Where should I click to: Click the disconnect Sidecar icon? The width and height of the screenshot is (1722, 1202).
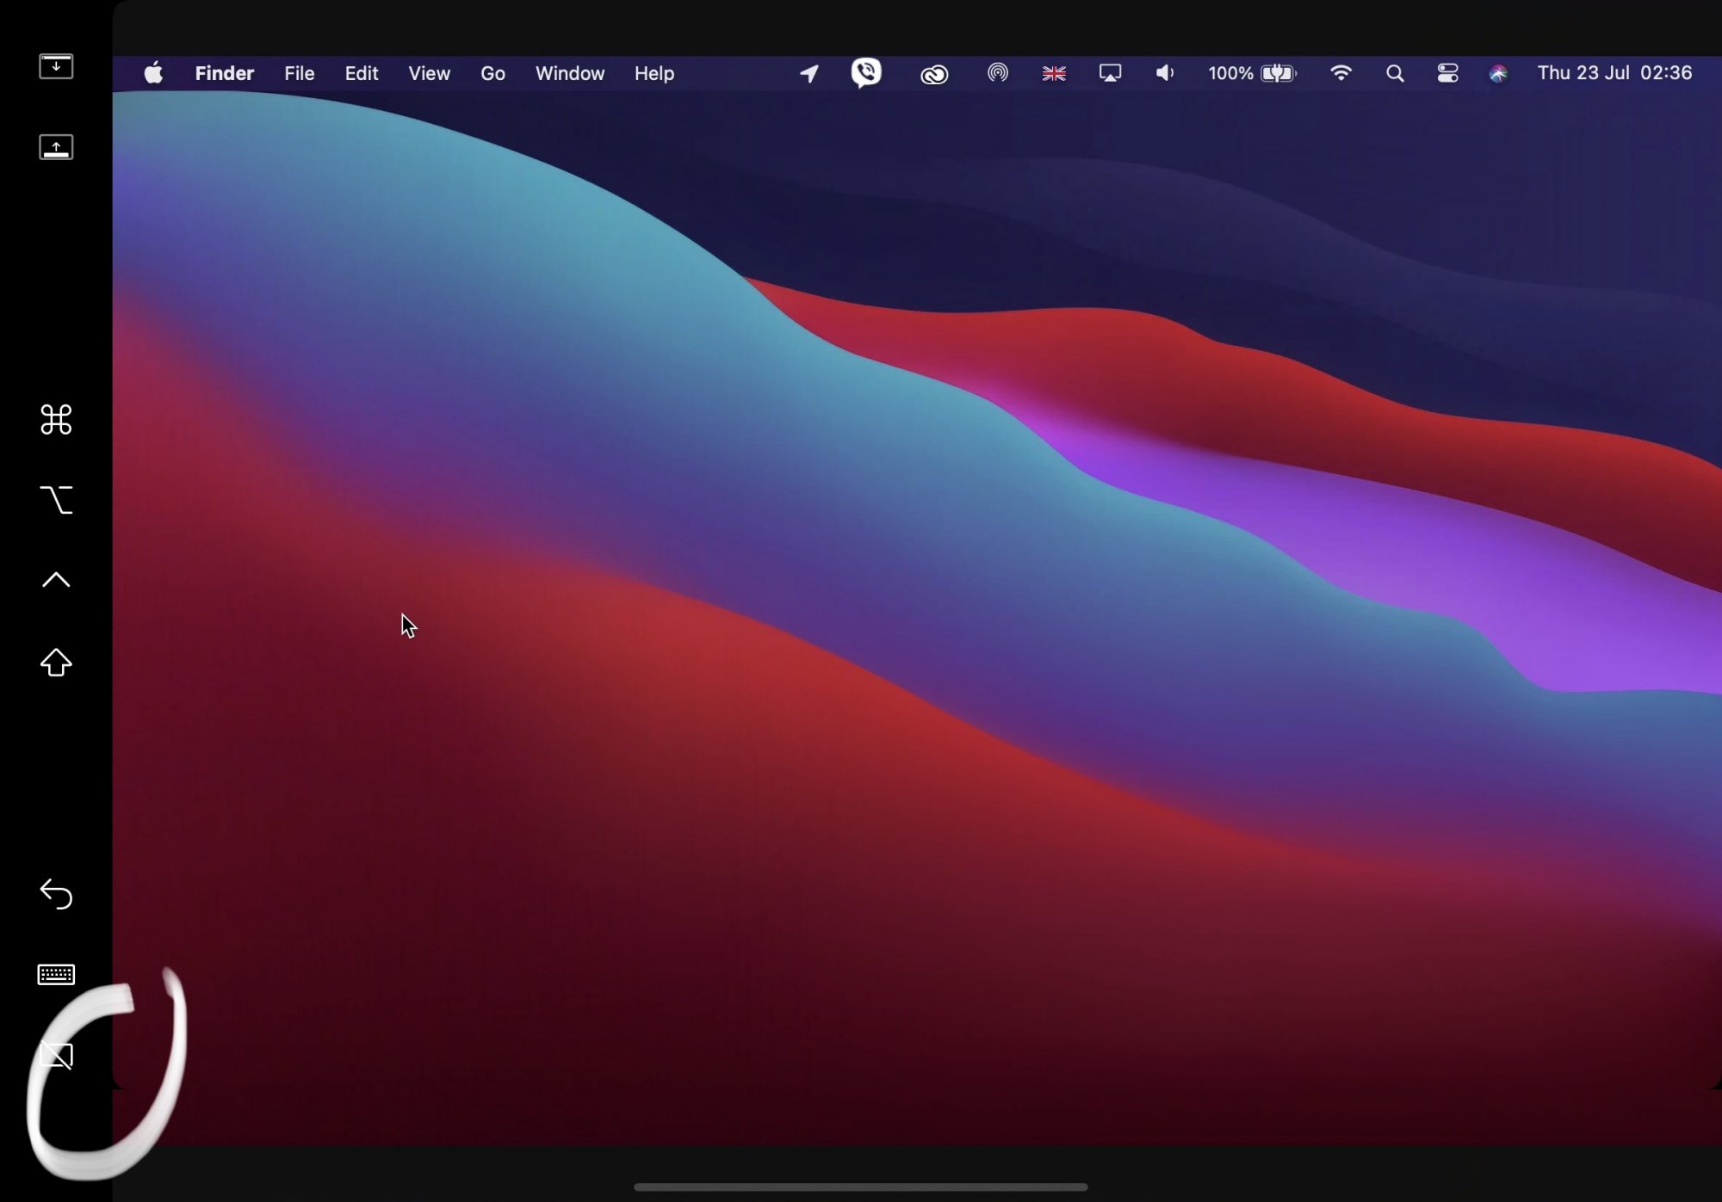tap(56, 1055)
